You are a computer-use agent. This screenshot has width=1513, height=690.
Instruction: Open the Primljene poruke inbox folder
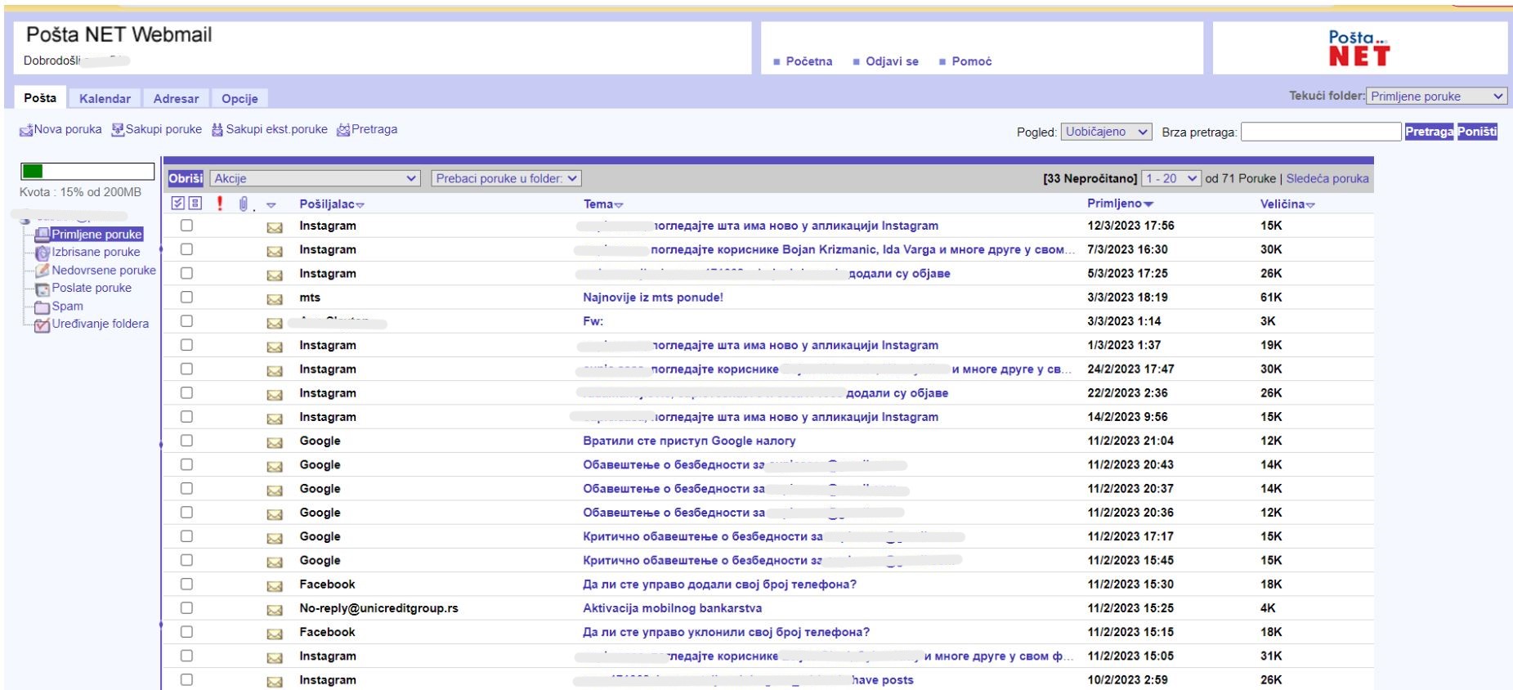coord(89,235)
